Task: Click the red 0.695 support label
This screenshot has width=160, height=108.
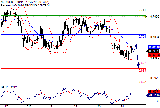Action: pyautogui.click(x=142, y=70)
